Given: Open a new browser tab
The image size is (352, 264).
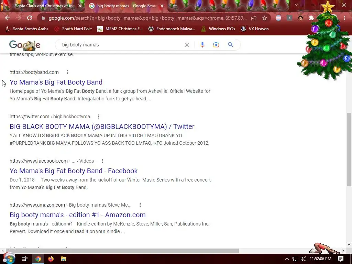Looking at the screenshot, I should coord(175,6).
